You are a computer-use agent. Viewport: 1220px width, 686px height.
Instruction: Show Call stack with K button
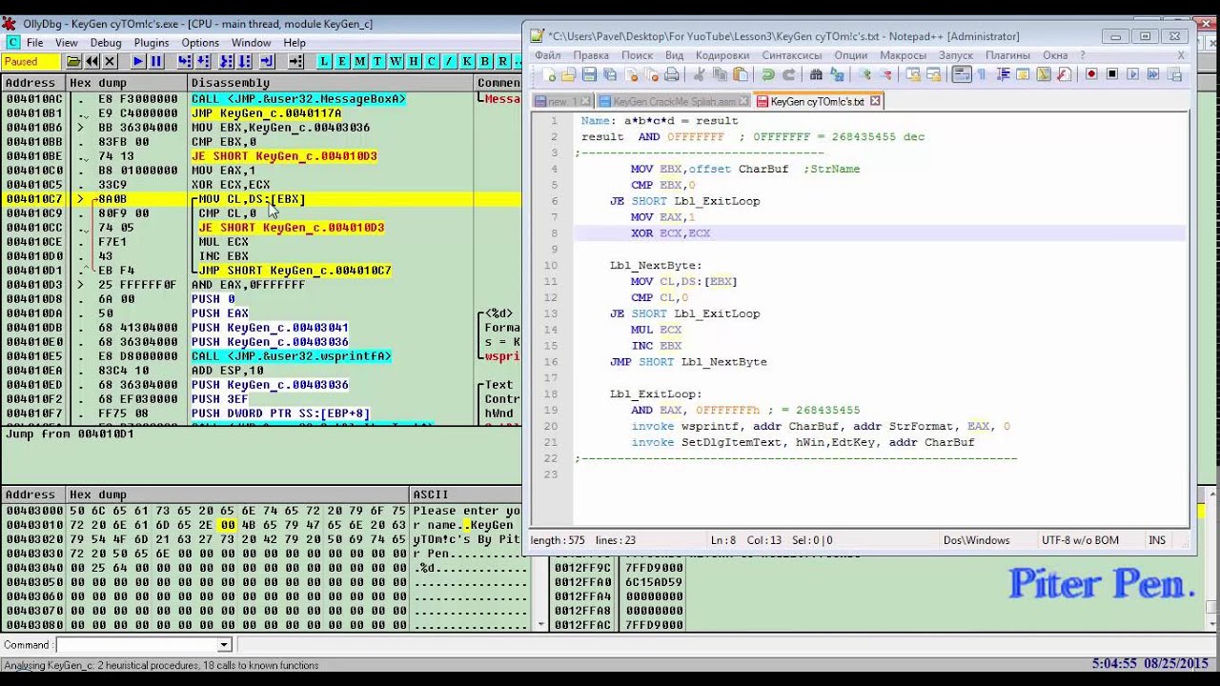[468, 61]
